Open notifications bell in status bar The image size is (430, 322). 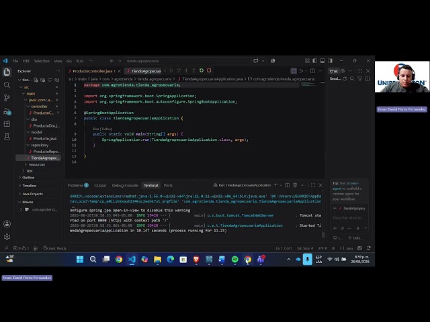click(x=369, y=248)
